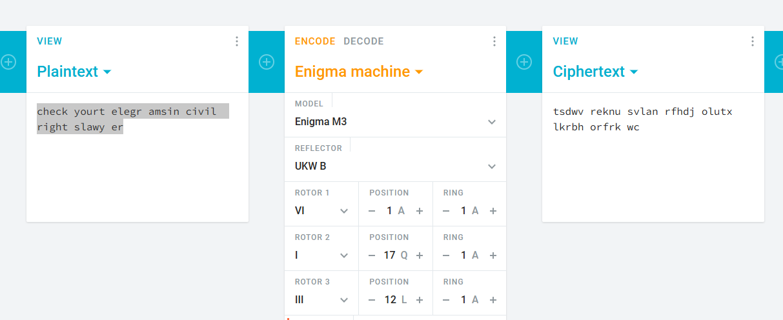
Task: Increase the Rotor 3 ring setting
Action: point(493,300)
